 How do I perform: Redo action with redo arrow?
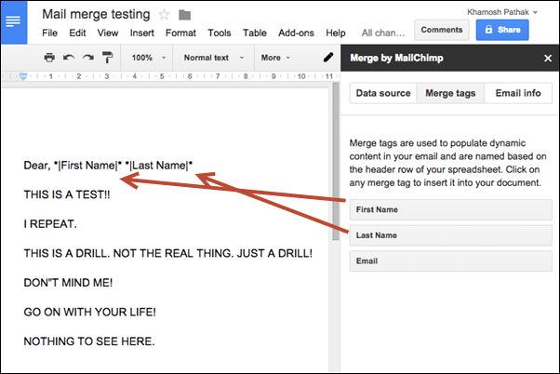(x=88, y=58)
